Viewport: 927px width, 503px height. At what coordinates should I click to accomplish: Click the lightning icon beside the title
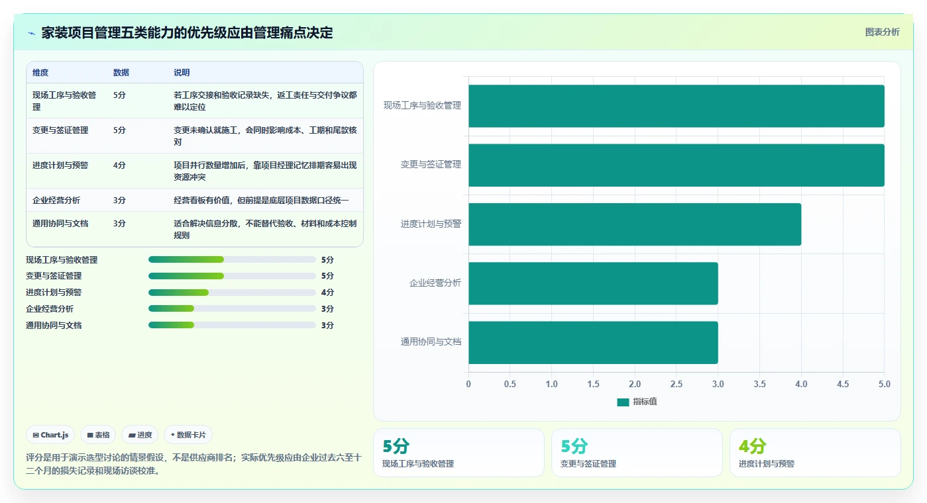click(x=31, y=33)
